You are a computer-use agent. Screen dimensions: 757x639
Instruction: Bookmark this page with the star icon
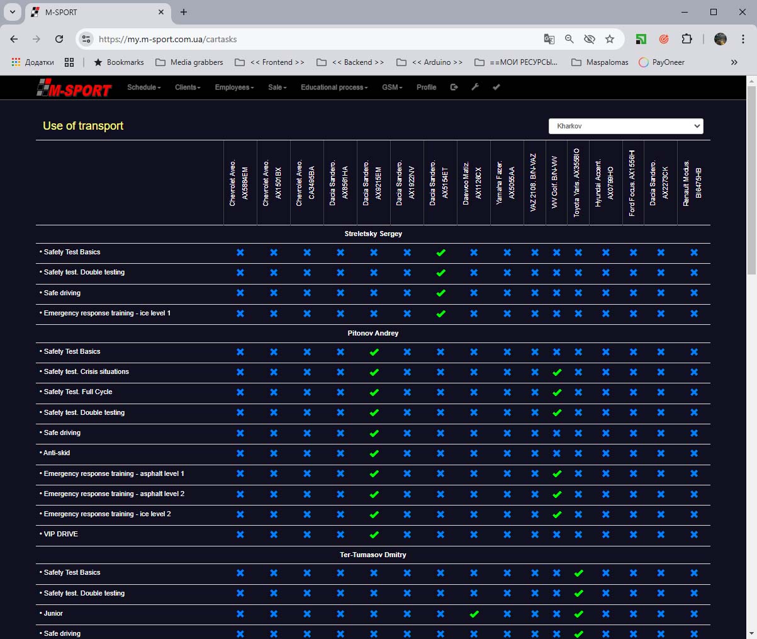(609, 39)
